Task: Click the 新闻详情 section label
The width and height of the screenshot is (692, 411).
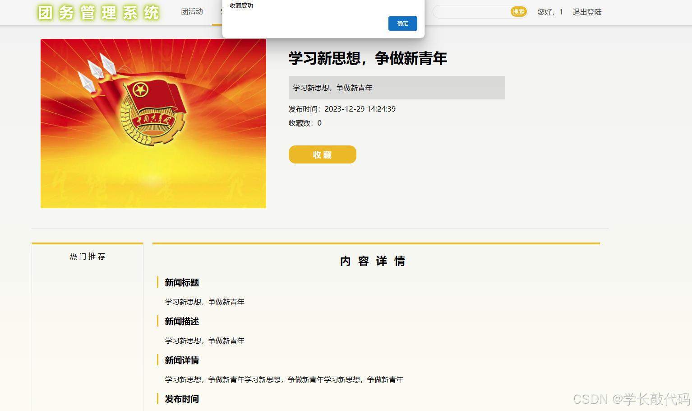Action: (182, 360)
